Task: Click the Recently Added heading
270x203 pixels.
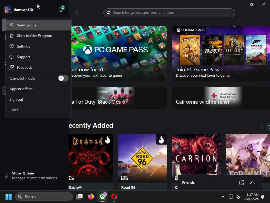Action: coord(91,126)
